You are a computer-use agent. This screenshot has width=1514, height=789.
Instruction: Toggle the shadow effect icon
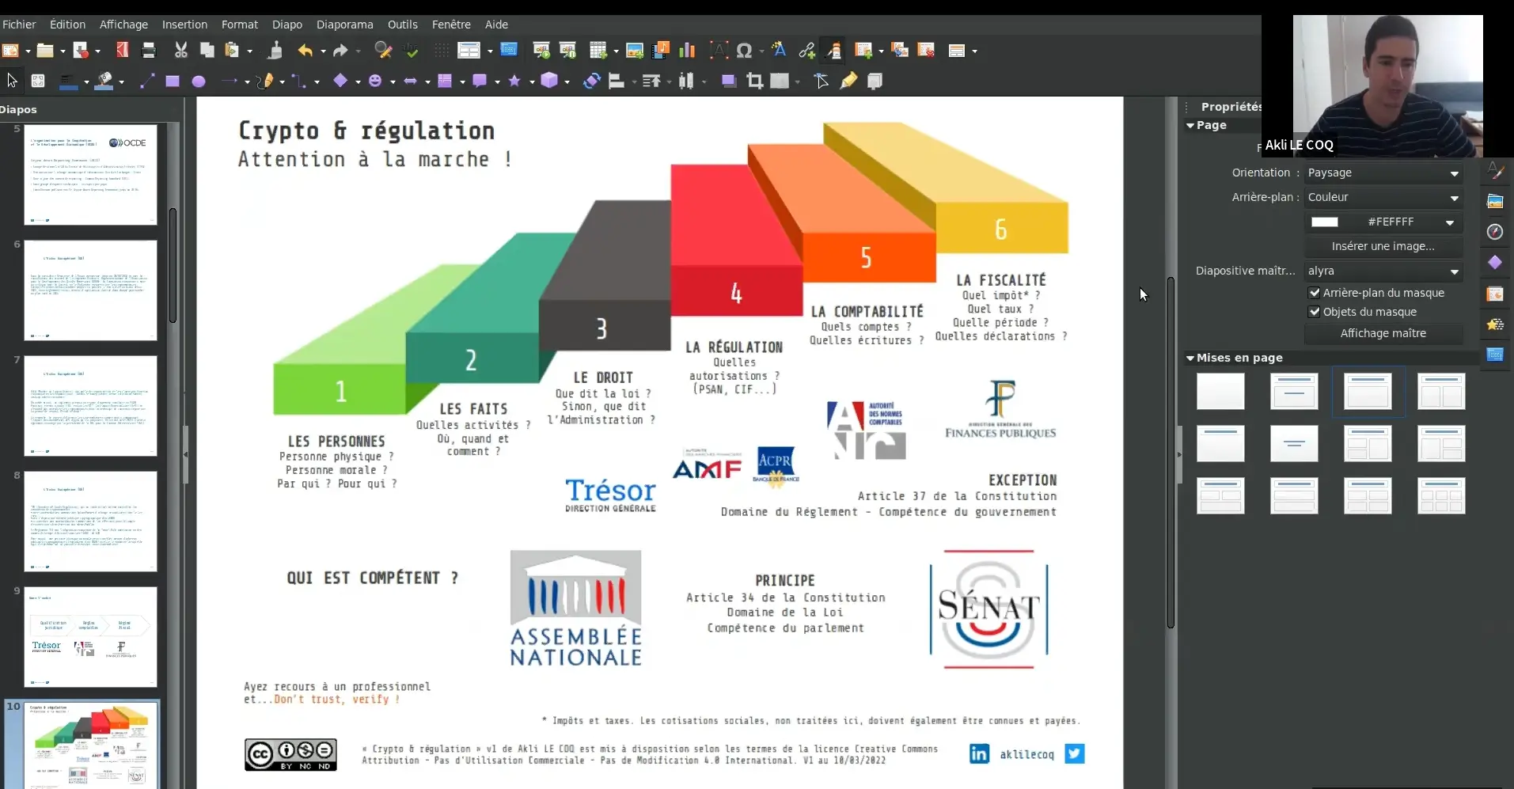point(729,81)
